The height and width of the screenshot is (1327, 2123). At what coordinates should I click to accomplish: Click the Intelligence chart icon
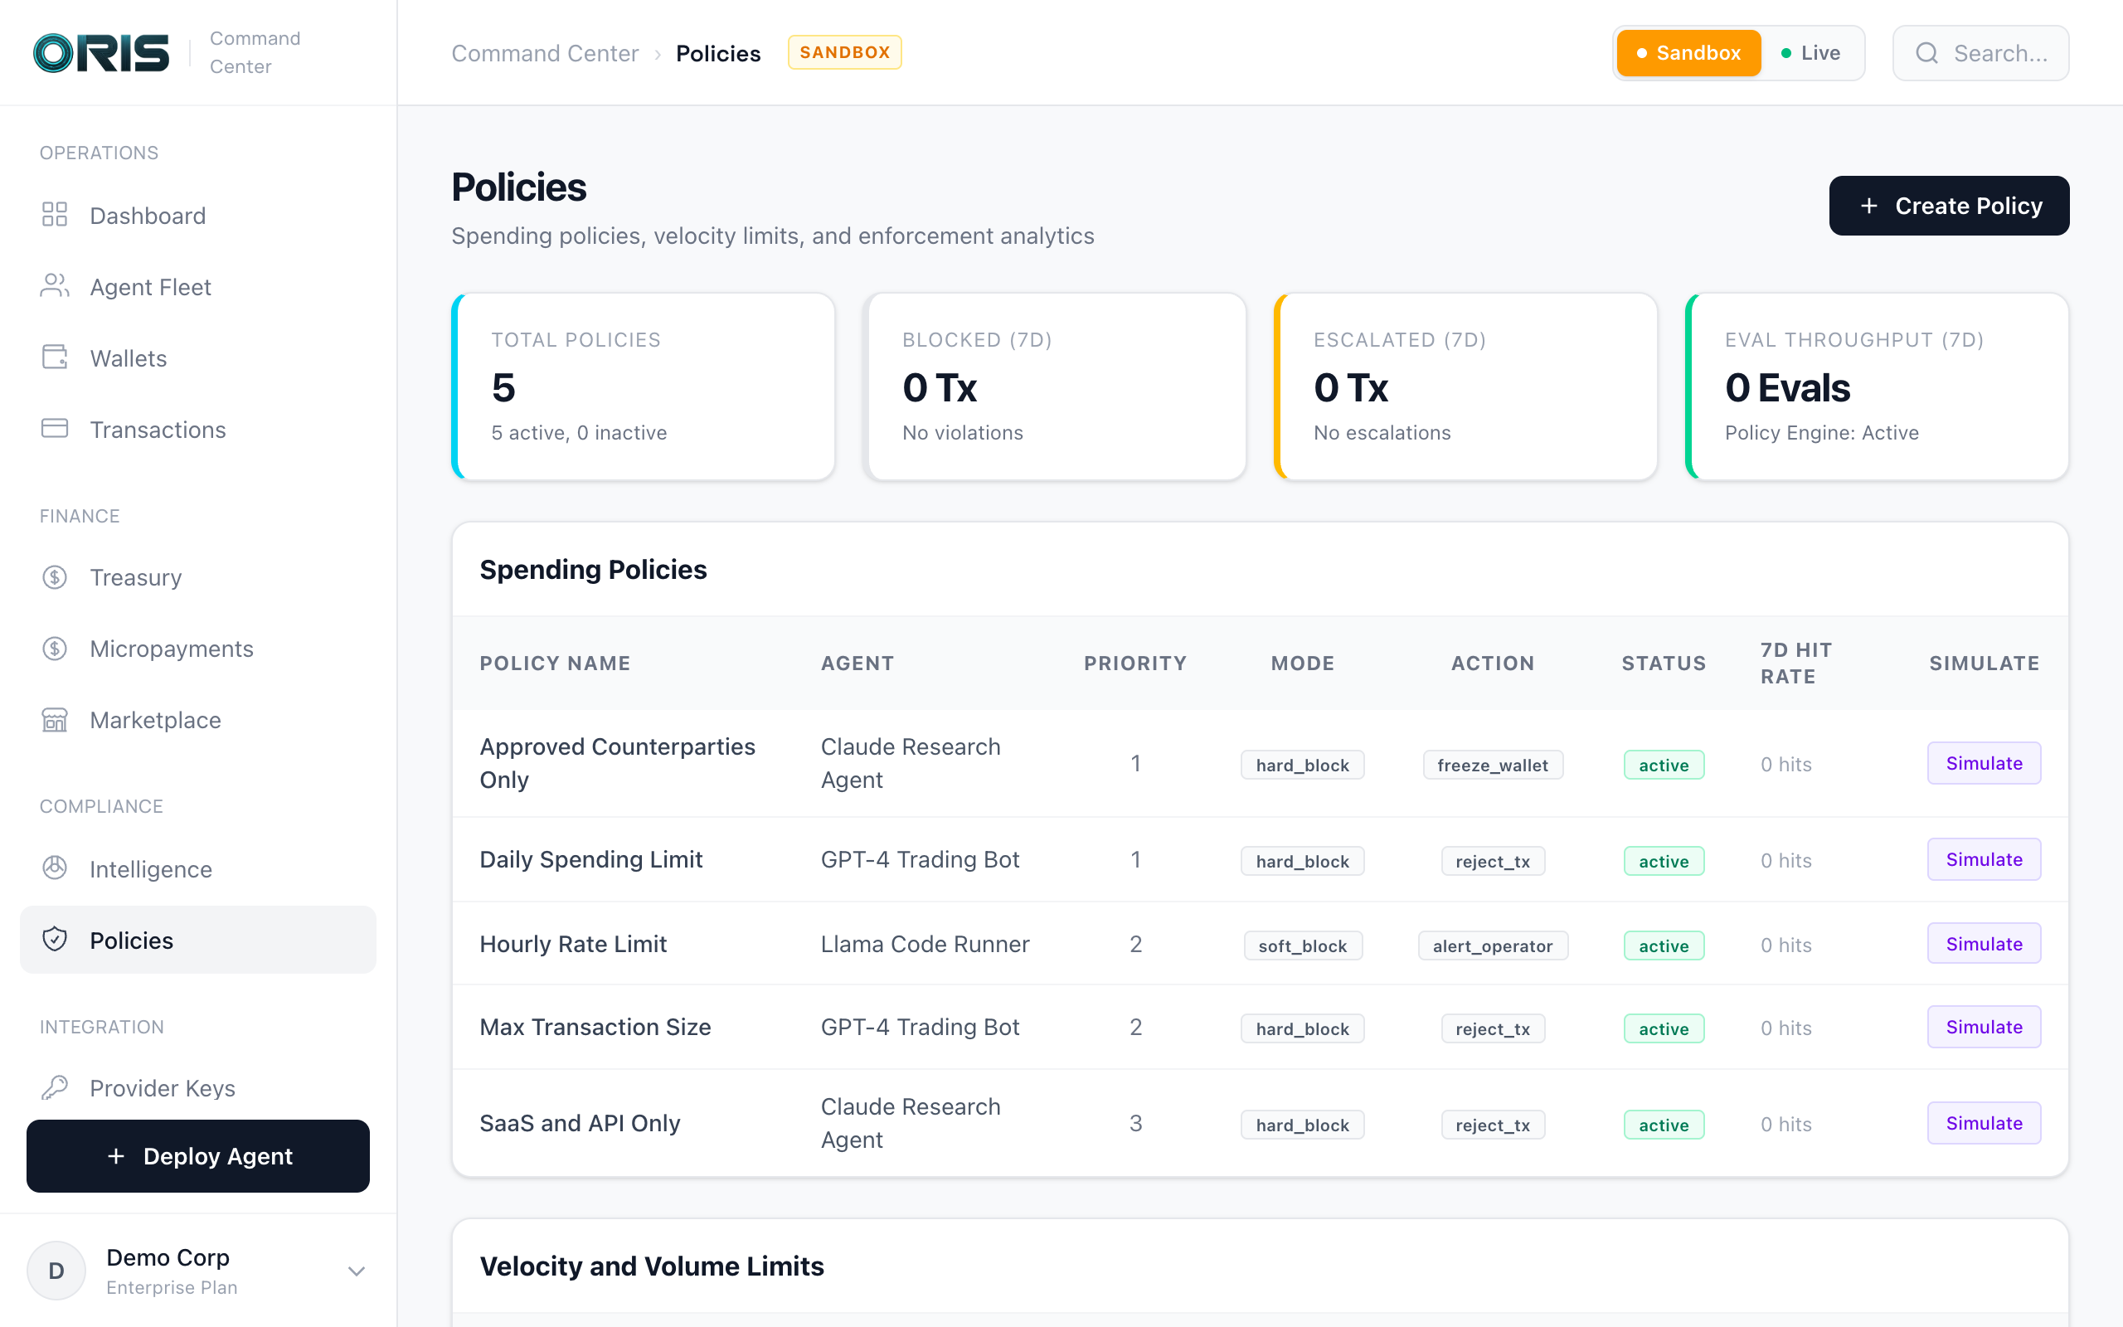pyautogui.click(x=55, y=868)
